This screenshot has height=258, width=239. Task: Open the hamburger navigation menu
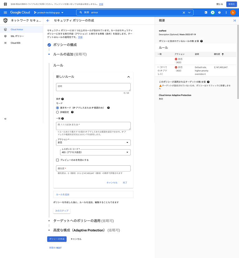(x=5, y=12)
